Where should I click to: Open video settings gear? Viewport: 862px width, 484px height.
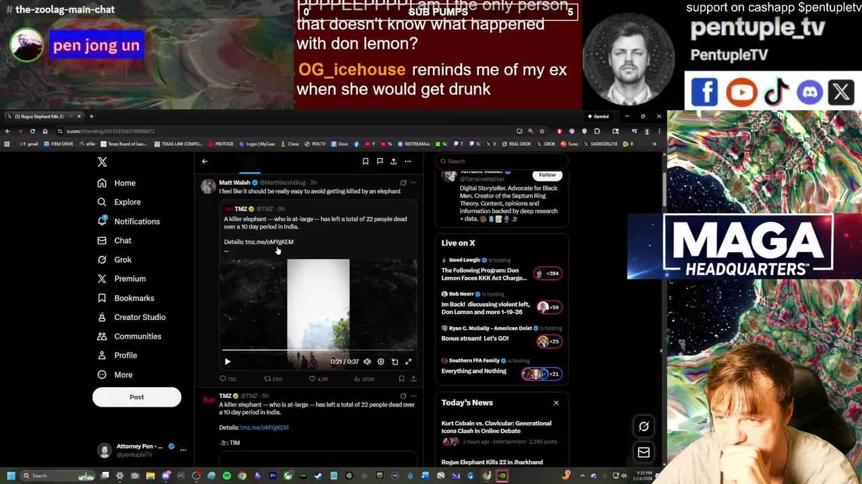[x=380, y=362]
